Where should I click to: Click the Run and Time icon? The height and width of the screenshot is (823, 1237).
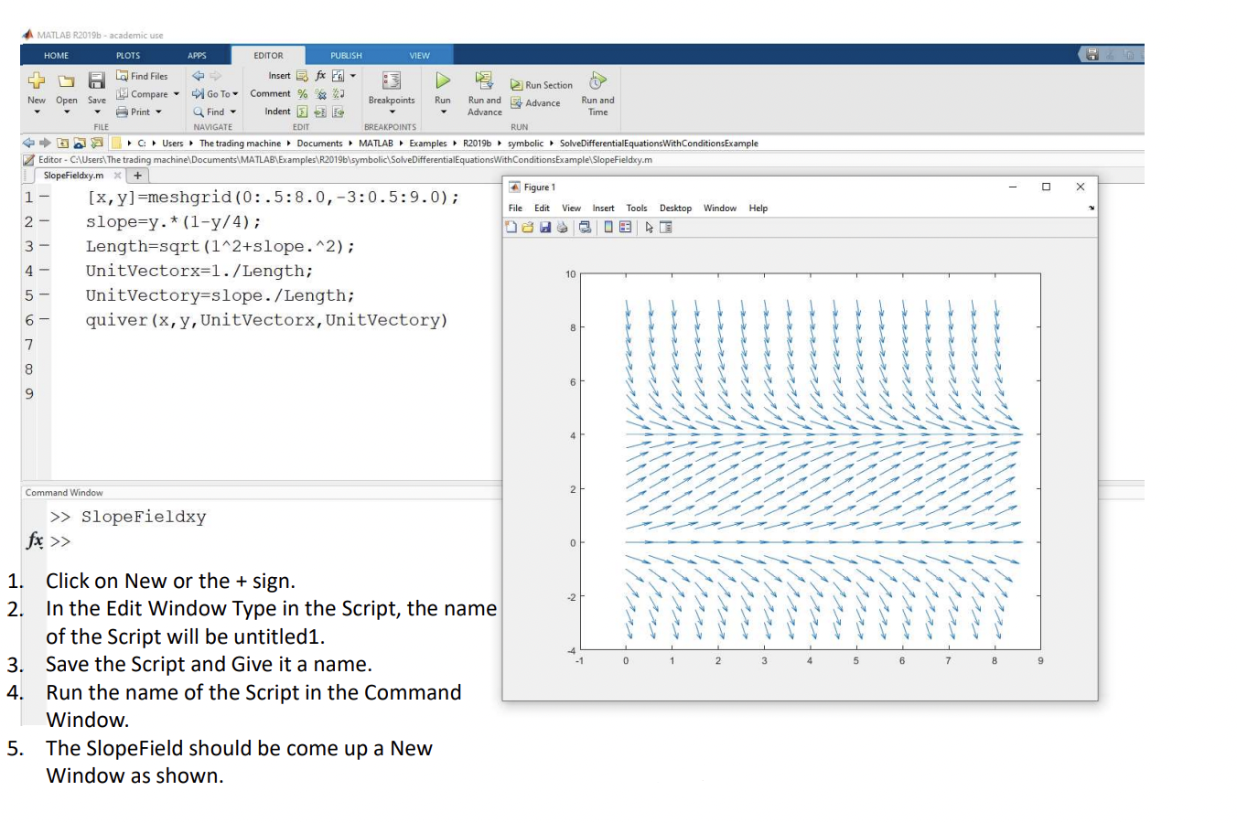[597, 80]
